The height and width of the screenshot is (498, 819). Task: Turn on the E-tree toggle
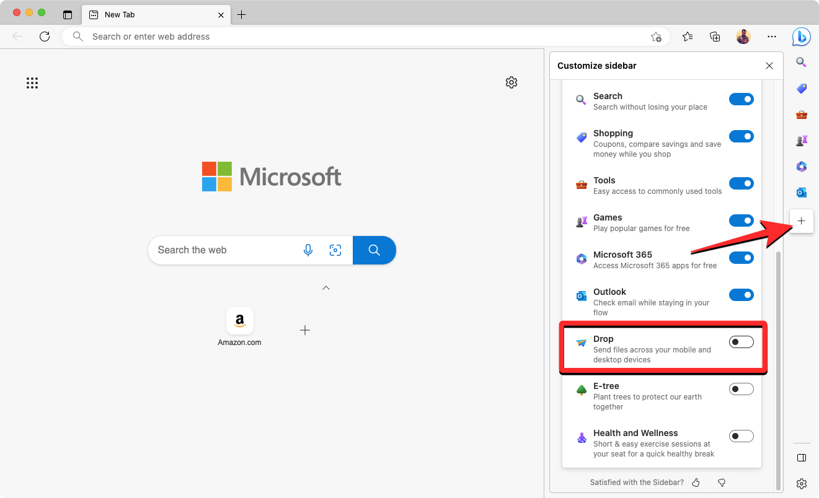click(x=741, y=389)
